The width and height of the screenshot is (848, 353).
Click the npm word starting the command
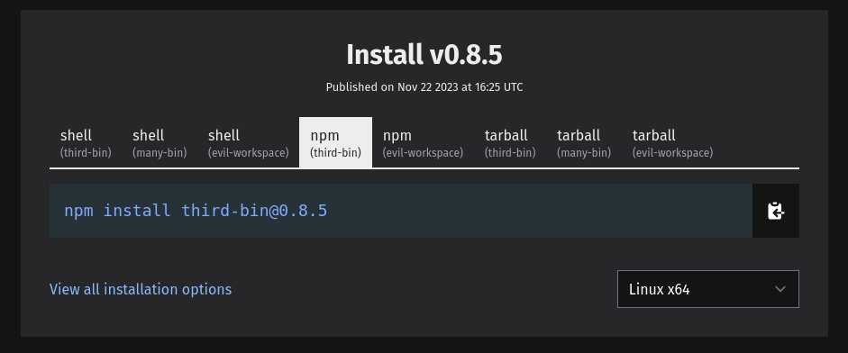click(78, 211)
